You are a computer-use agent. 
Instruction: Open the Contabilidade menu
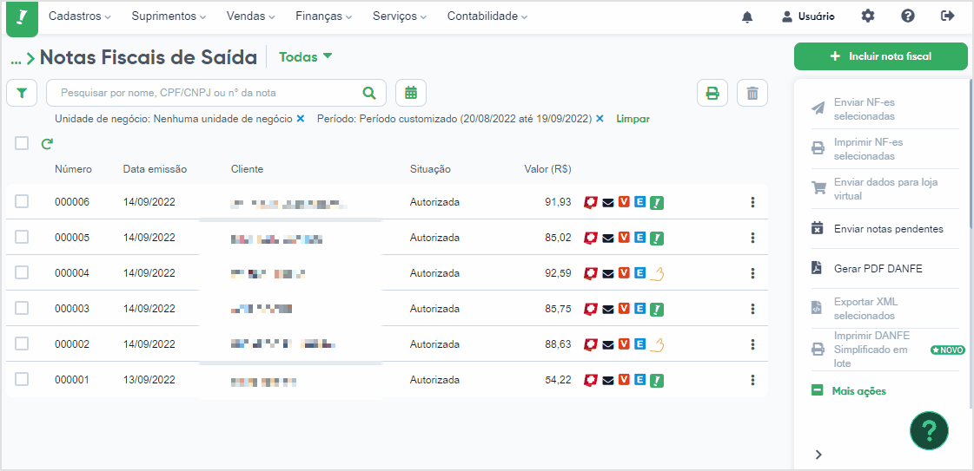coord(487,16)
